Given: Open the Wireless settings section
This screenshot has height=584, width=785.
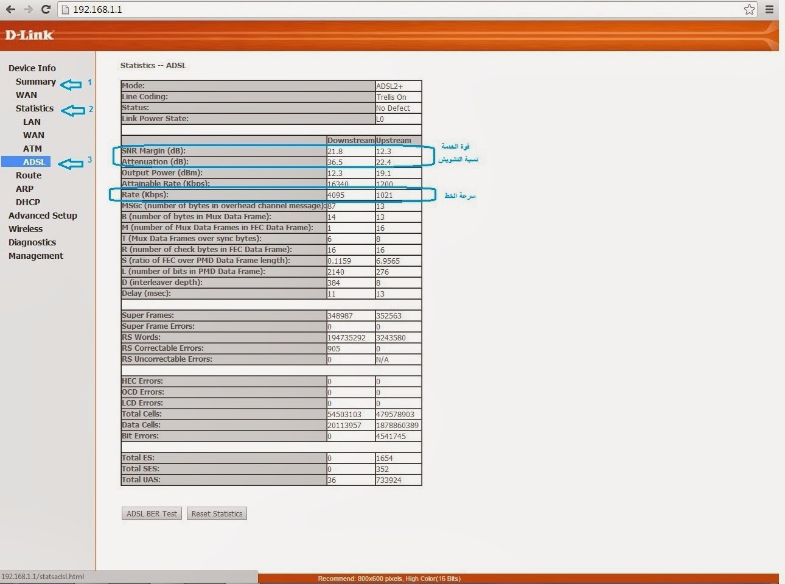Looking at the screenshot, I should (x=26, y=229).
